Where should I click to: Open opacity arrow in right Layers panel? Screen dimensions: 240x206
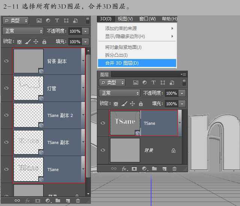[182, 93]
